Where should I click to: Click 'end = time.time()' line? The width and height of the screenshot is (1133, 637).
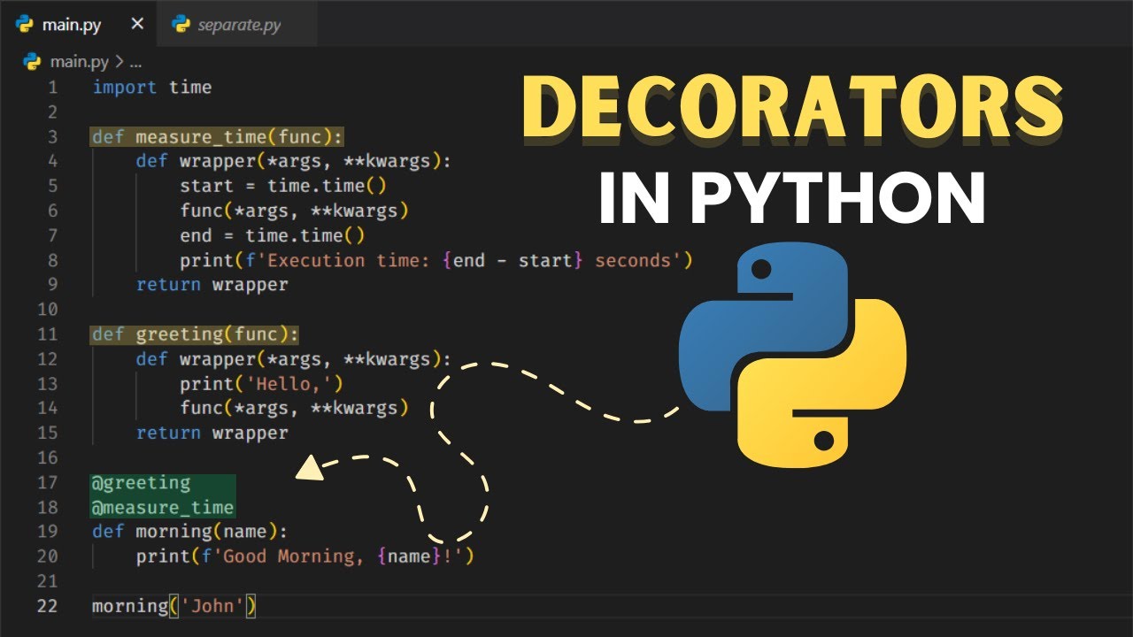[x=273, y=235]
